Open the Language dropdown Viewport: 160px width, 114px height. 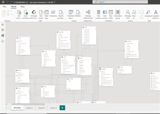point(148,18)
